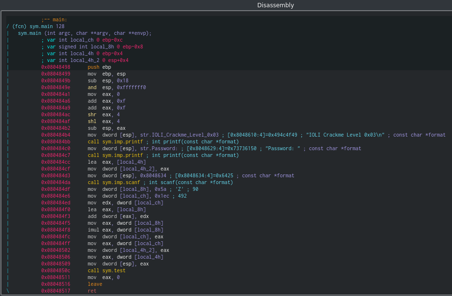Select address 0x080484f5
The image size is (452, 296).
click(x=55, y=223)
